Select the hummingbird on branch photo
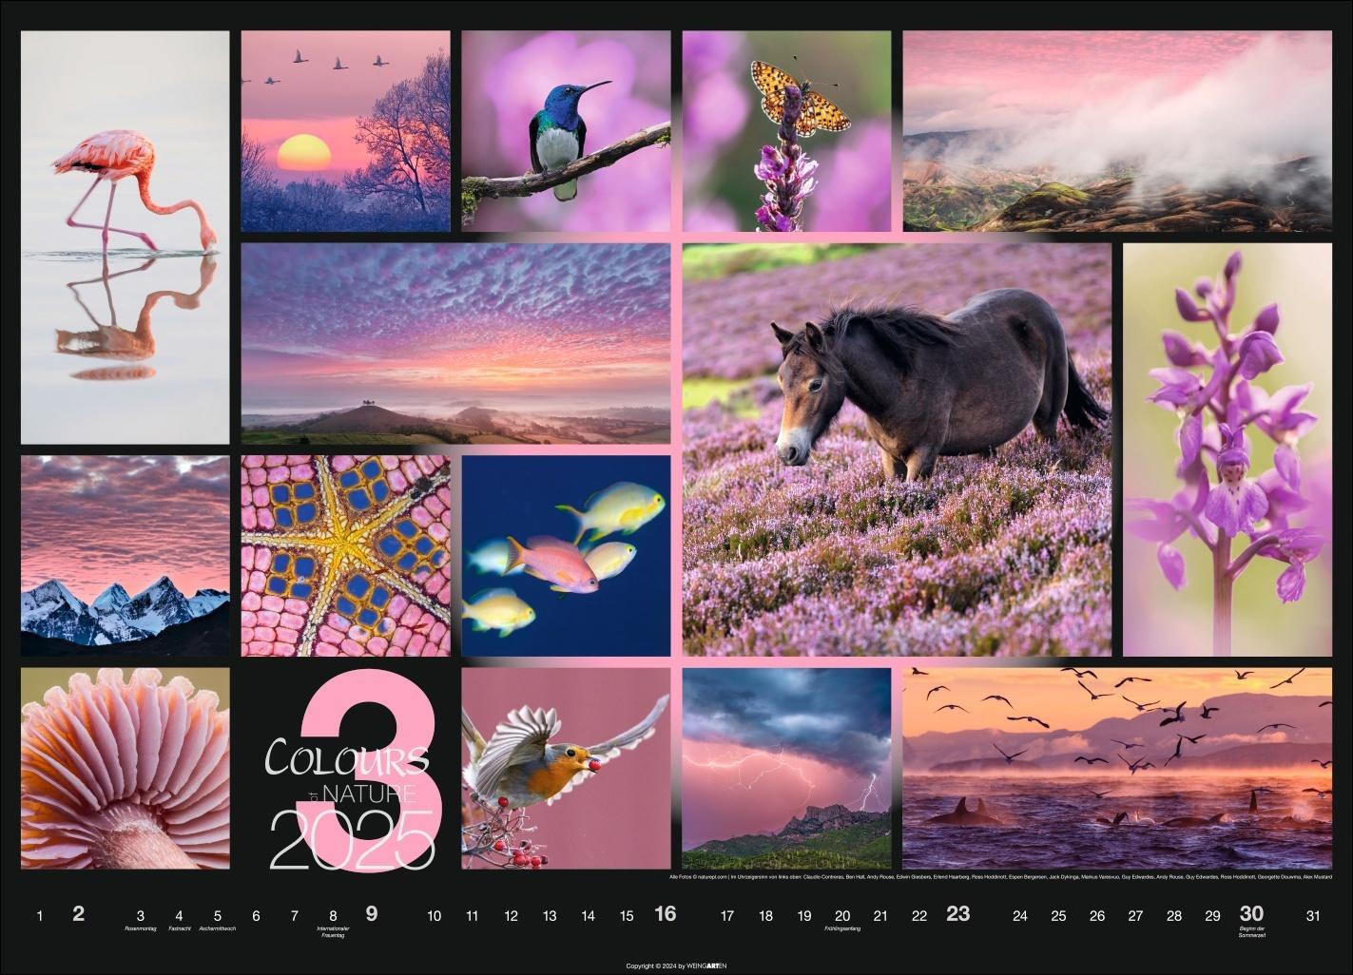Viewport: 1353px width, 975px height. point(566,131)
